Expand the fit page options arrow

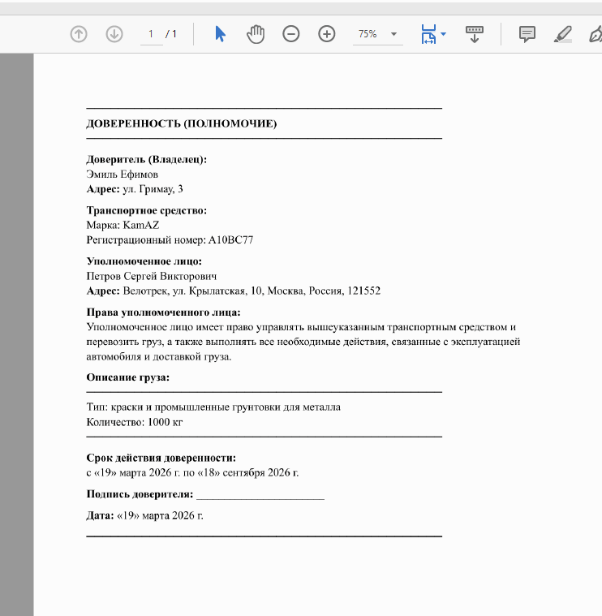click(x=443, y=34)
